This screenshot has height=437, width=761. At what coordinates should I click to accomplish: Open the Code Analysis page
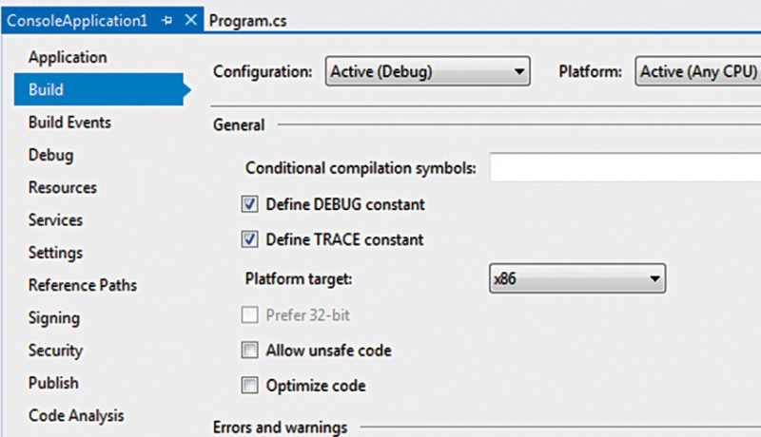[x=75, y=415]
